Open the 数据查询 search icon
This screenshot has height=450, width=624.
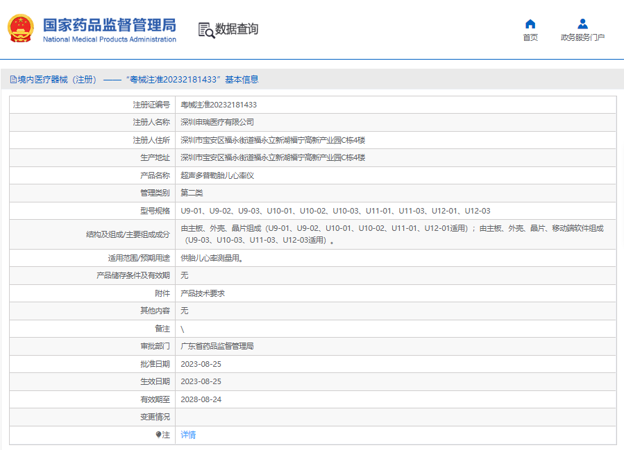click(206, 31)
